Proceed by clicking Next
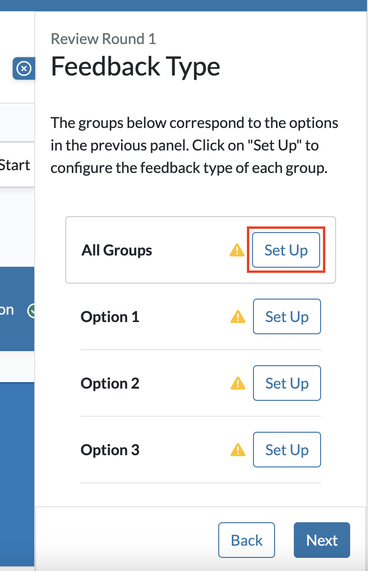 322,540
